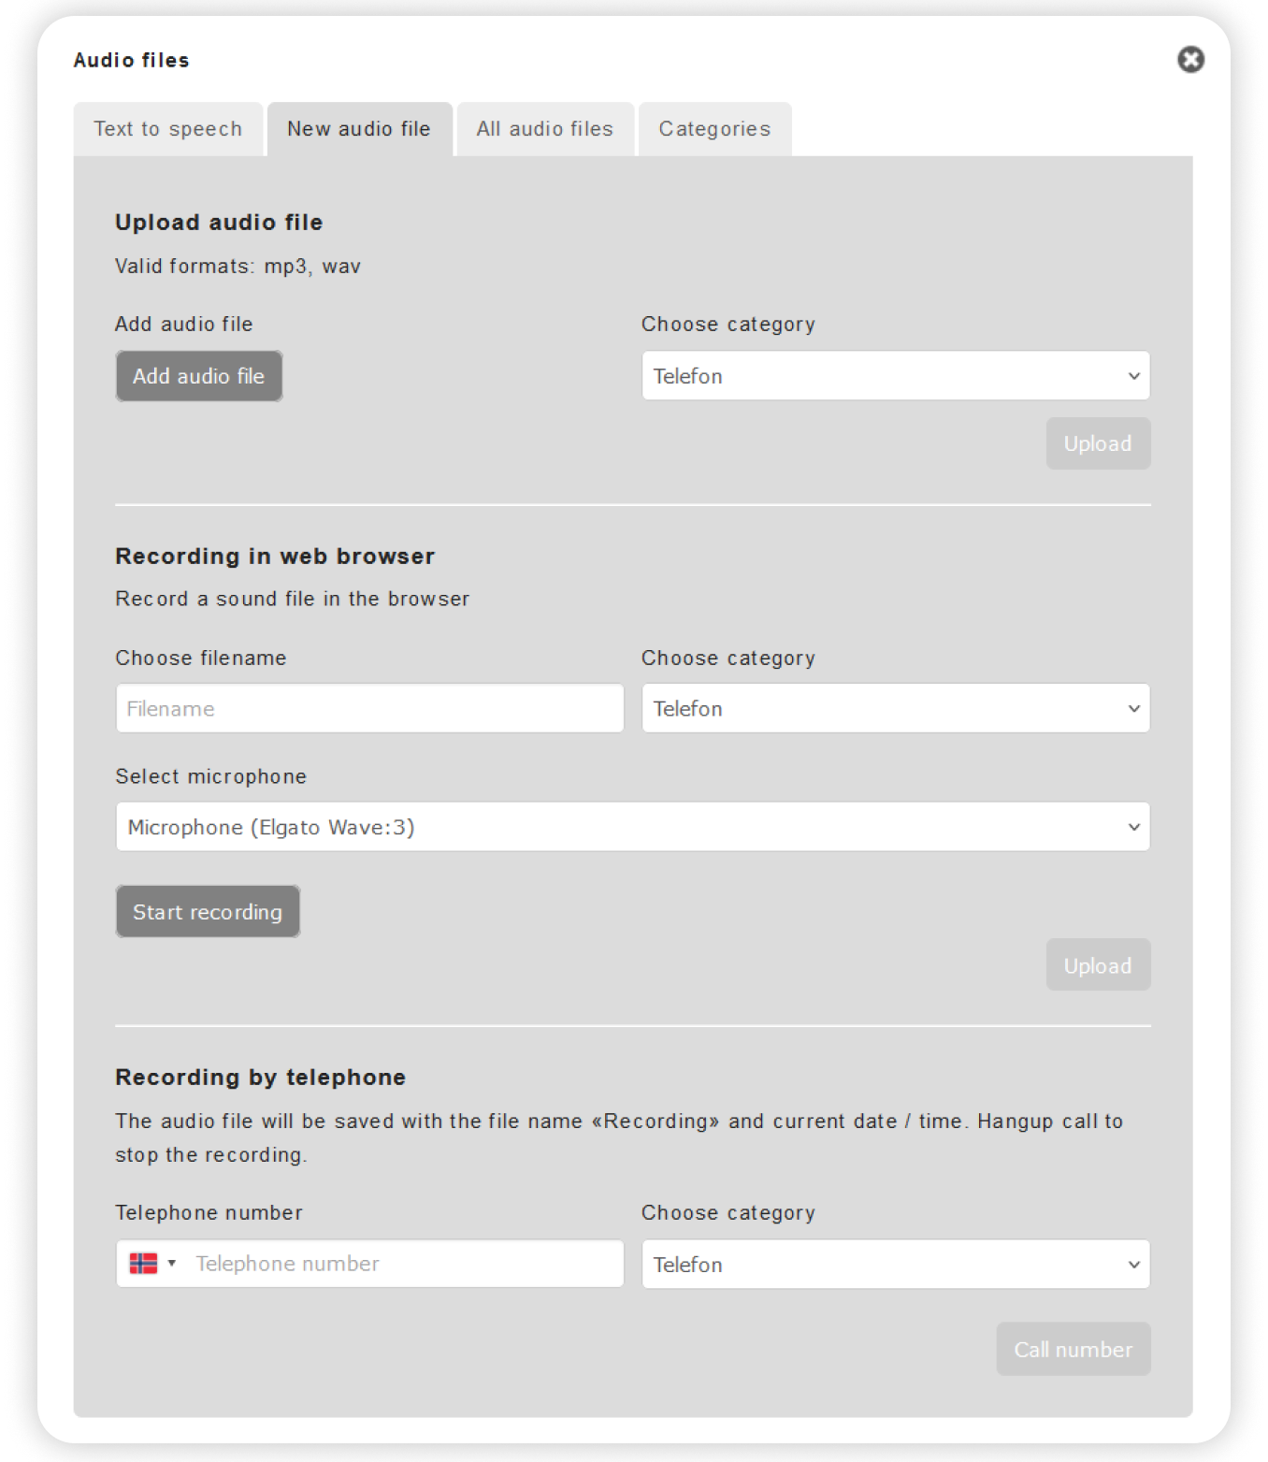Viewport: 1268px width, 1462px height.
Task: Go to the Categories tab
Action: pyautogui.click(x=715, y=129)
